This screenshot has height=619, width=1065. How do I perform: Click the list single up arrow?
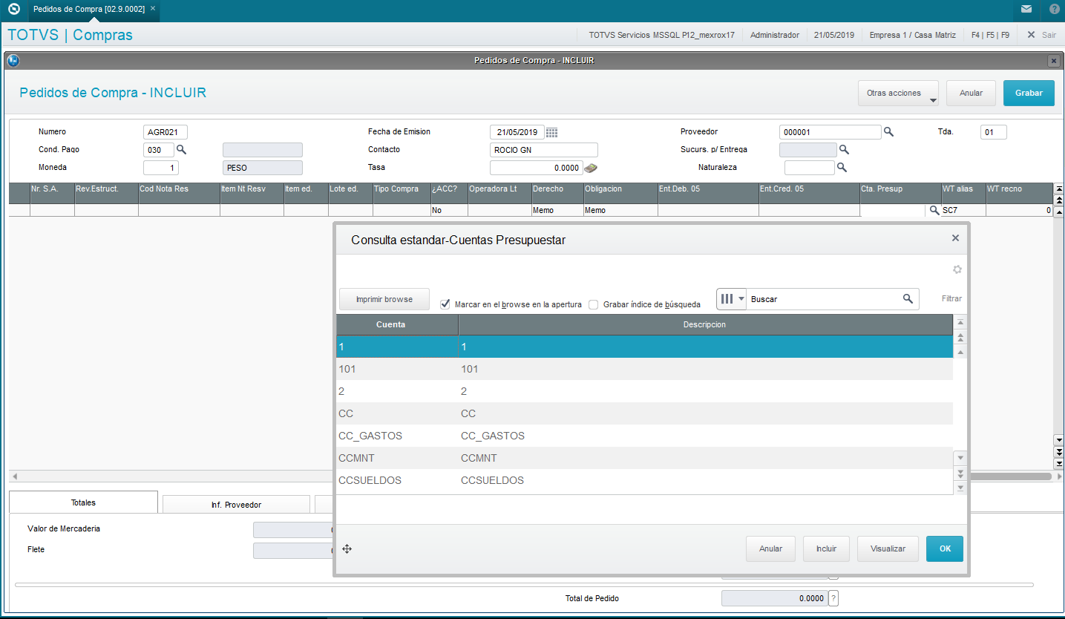click(960, 352)
